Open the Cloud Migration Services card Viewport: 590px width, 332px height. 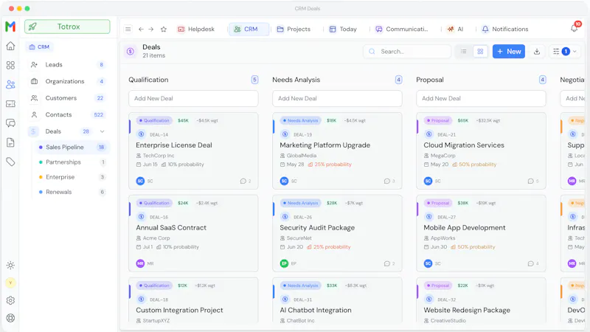click(481, 151)
